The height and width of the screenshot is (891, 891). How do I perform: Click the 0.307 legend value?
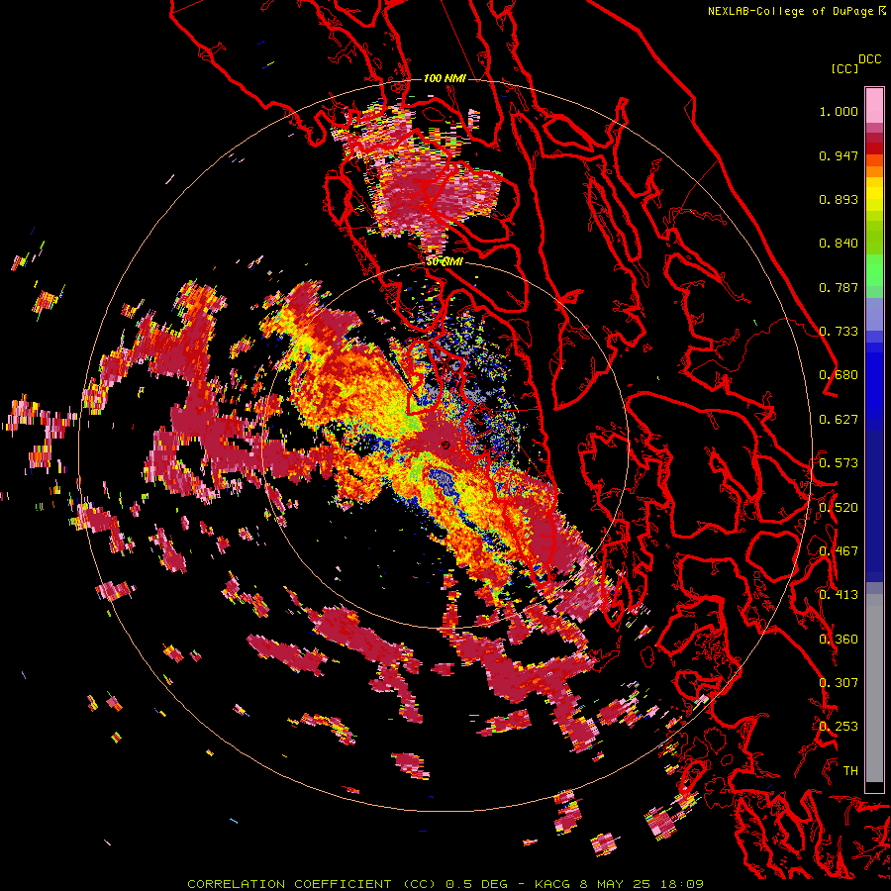[x=839, y=683]
